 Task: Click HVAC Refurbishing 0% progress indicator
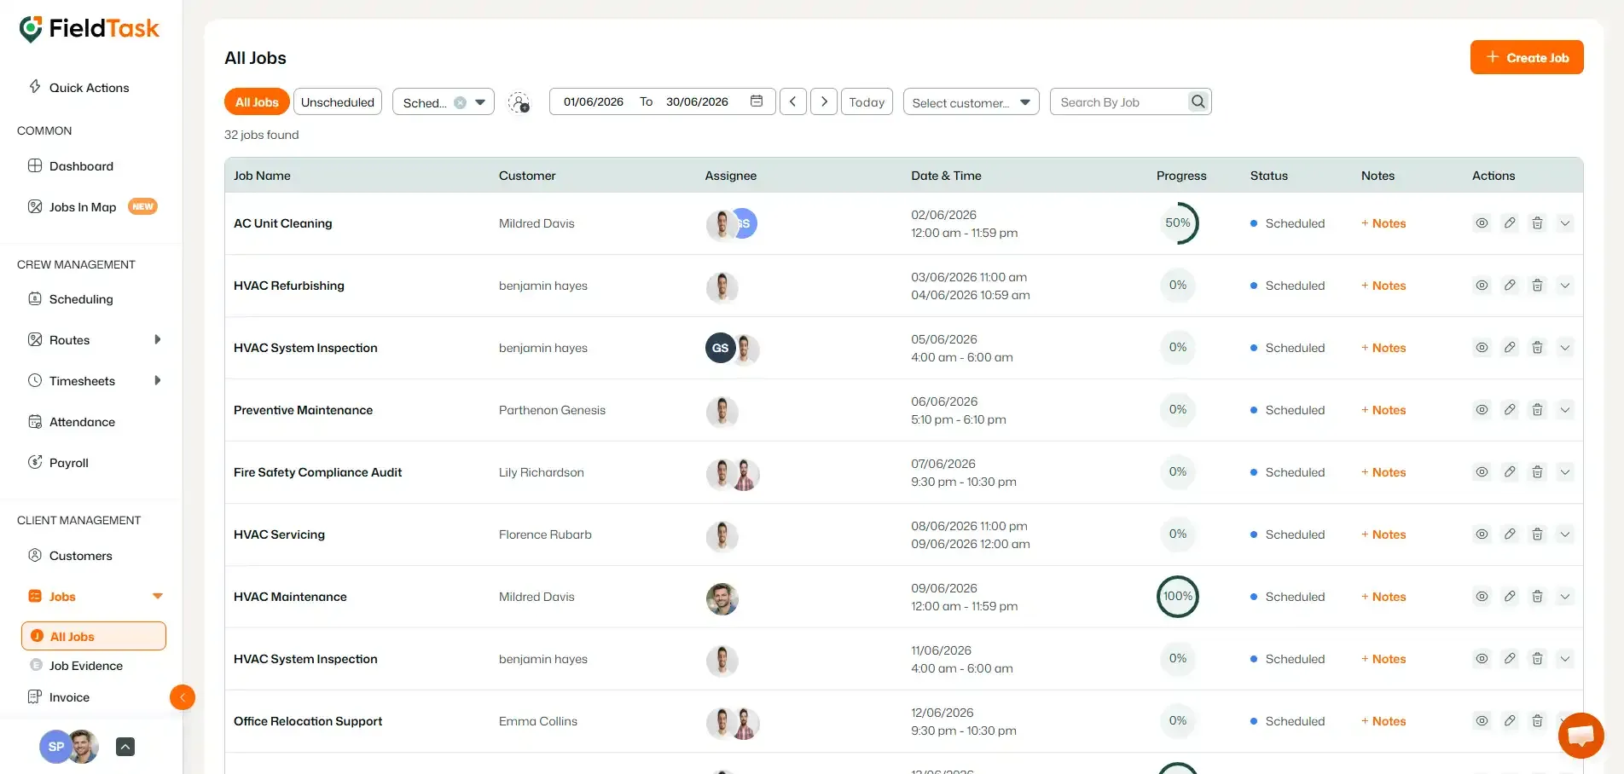pyautogui.click(x=1178, y=286)
